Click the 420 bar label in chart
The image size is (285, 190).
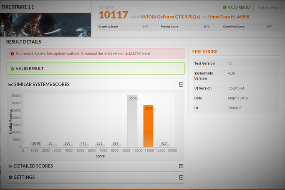coord(164,143)
